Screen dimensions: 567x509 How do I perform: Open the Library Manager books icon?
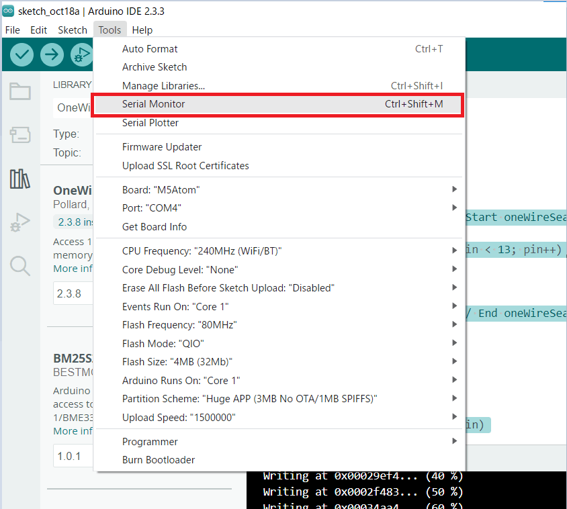coord(20,179)
